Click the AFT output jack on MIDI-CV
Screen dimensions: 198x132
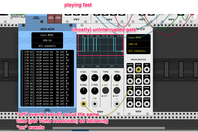130,81
